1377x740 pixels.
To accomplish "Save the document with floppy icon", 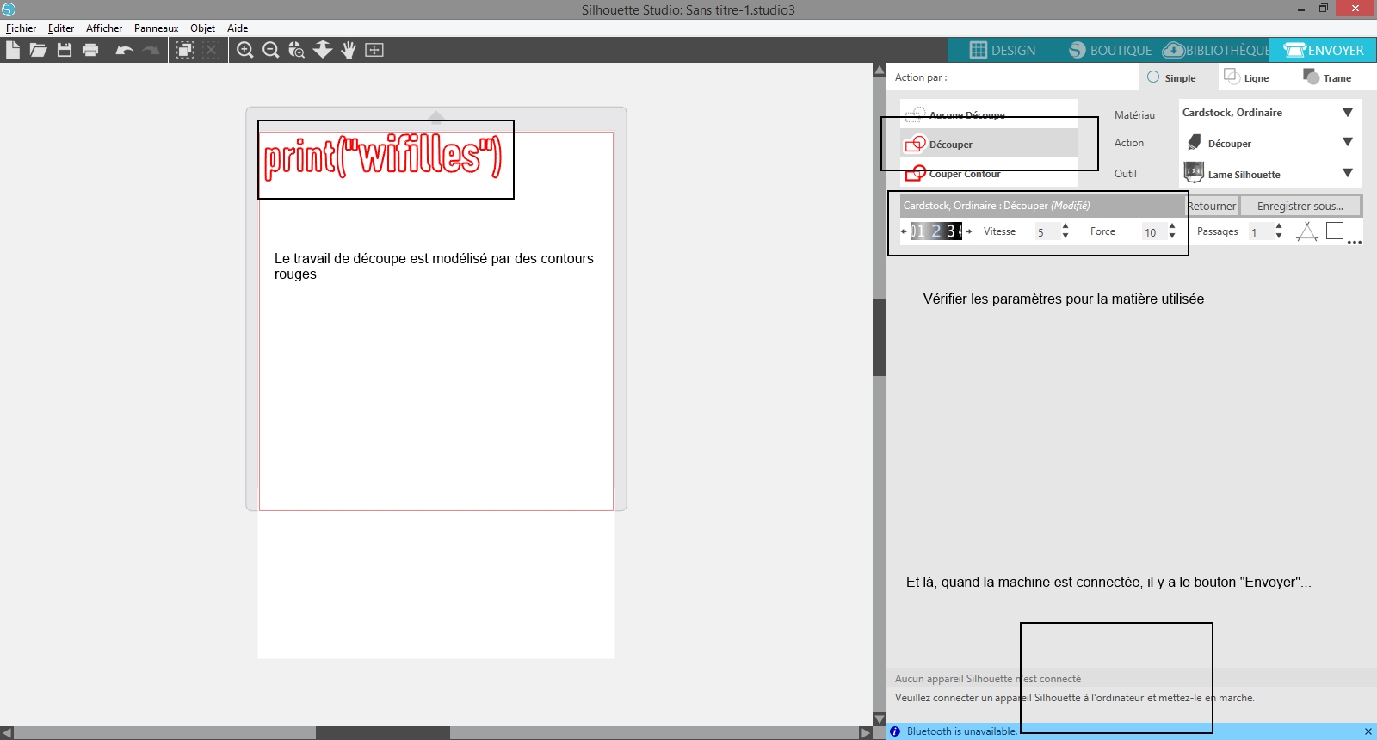I will (x=65, y=50).
